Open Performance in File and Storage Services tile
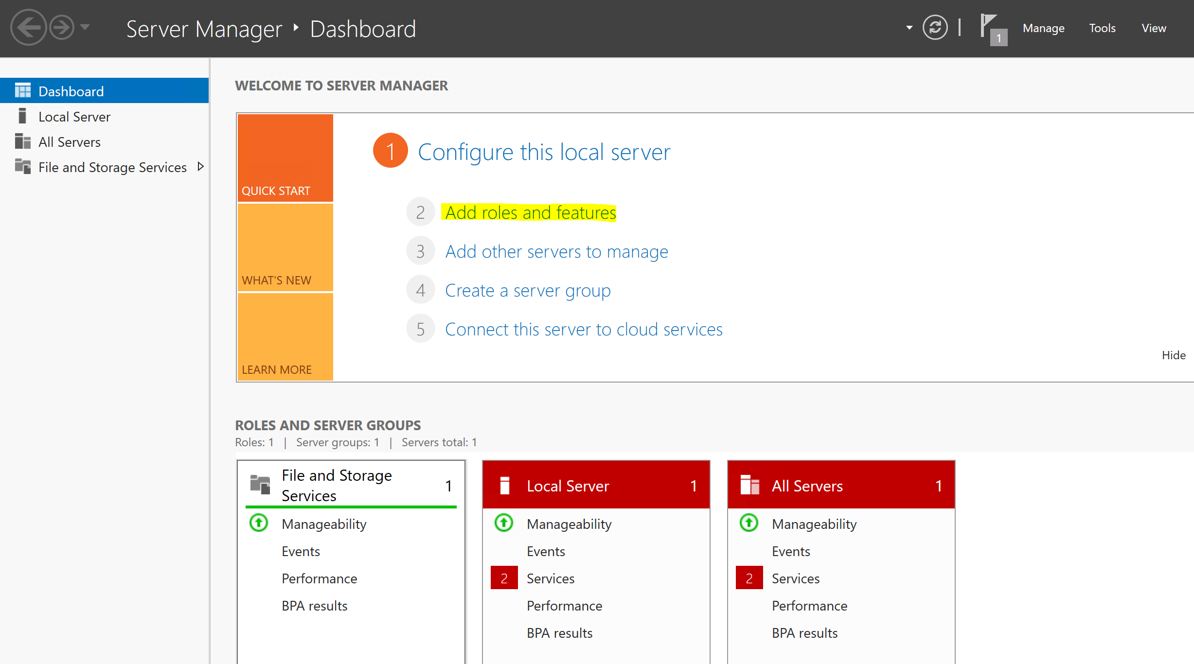This screenshot has height=664, width=1194. (319, 578)
